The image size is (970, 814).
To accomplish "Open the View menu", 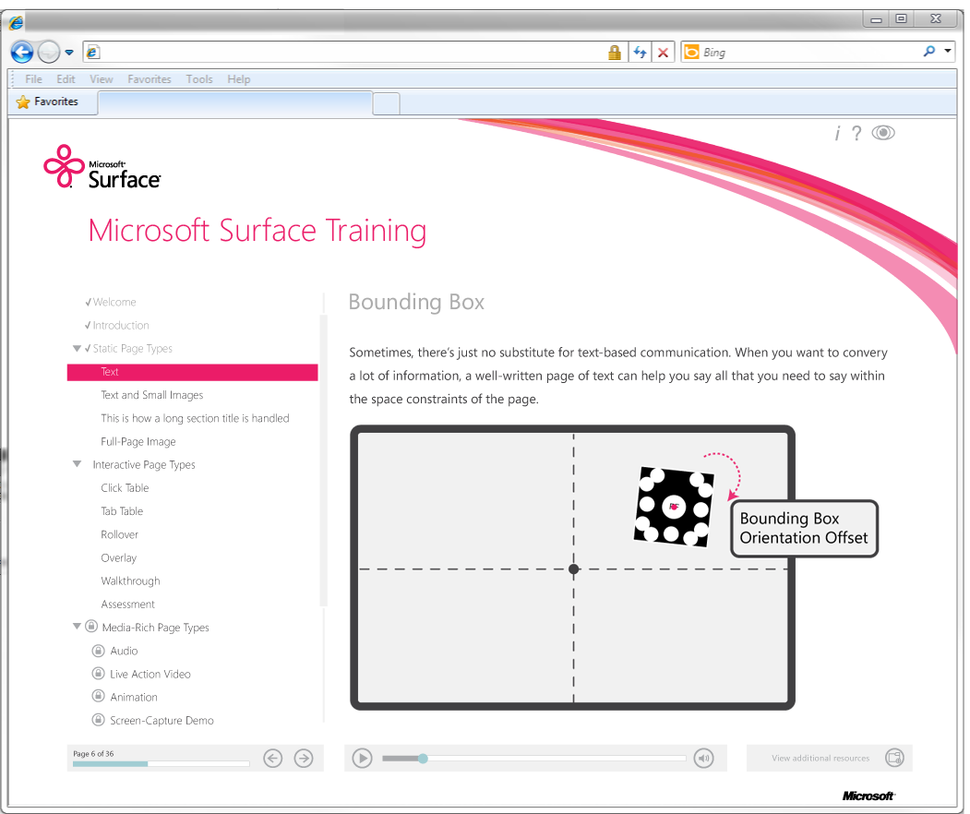I will tap(101, 79).
